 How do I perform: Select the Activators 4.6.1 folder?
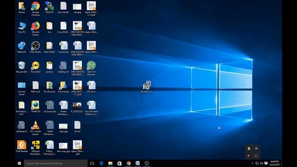pyautogui.click(x=22, y=108)
